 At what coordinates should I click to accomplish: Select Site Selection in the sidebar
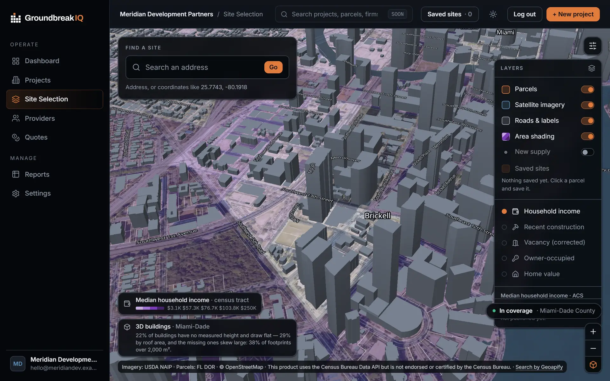pos(55,99)
